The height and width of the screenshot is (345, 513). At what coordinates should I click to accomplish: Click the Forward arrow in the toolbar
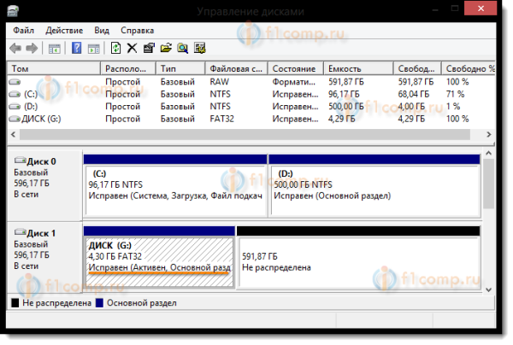coord(32,48)
